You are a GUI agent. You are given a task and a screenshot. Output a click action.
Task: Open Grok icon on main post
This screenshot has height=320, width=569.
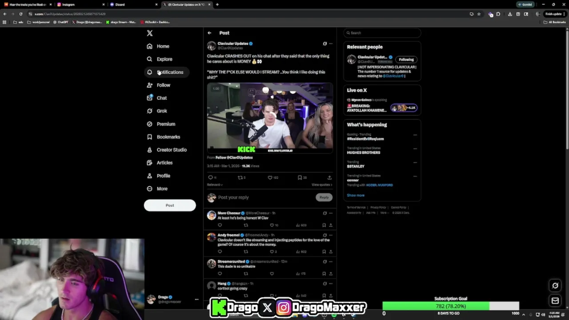[x=325, y=44]
